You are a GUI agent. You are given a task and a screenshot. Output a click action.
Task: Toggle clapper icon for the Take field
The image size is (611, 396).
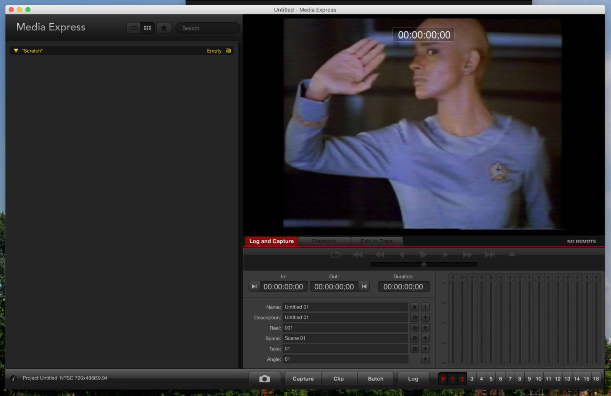tap(414, 349)
